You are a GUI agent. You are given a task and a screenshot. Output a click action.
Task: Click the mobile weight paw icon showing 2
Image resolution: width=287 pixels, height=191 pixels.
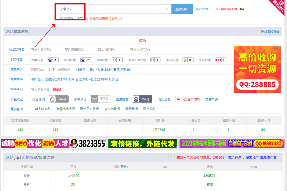(x=85, y=60)
